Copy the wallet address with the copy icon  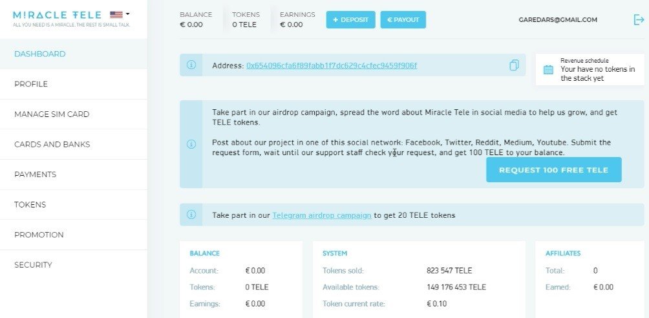[514, 65]
